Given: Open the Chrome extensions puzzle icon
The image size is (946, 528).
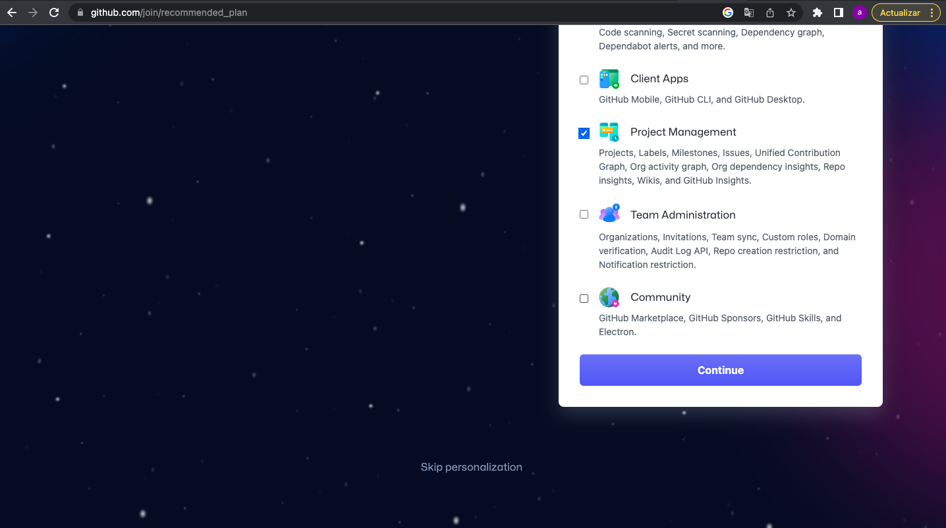Looking at the screenshot, I should (x=817, y=13).
